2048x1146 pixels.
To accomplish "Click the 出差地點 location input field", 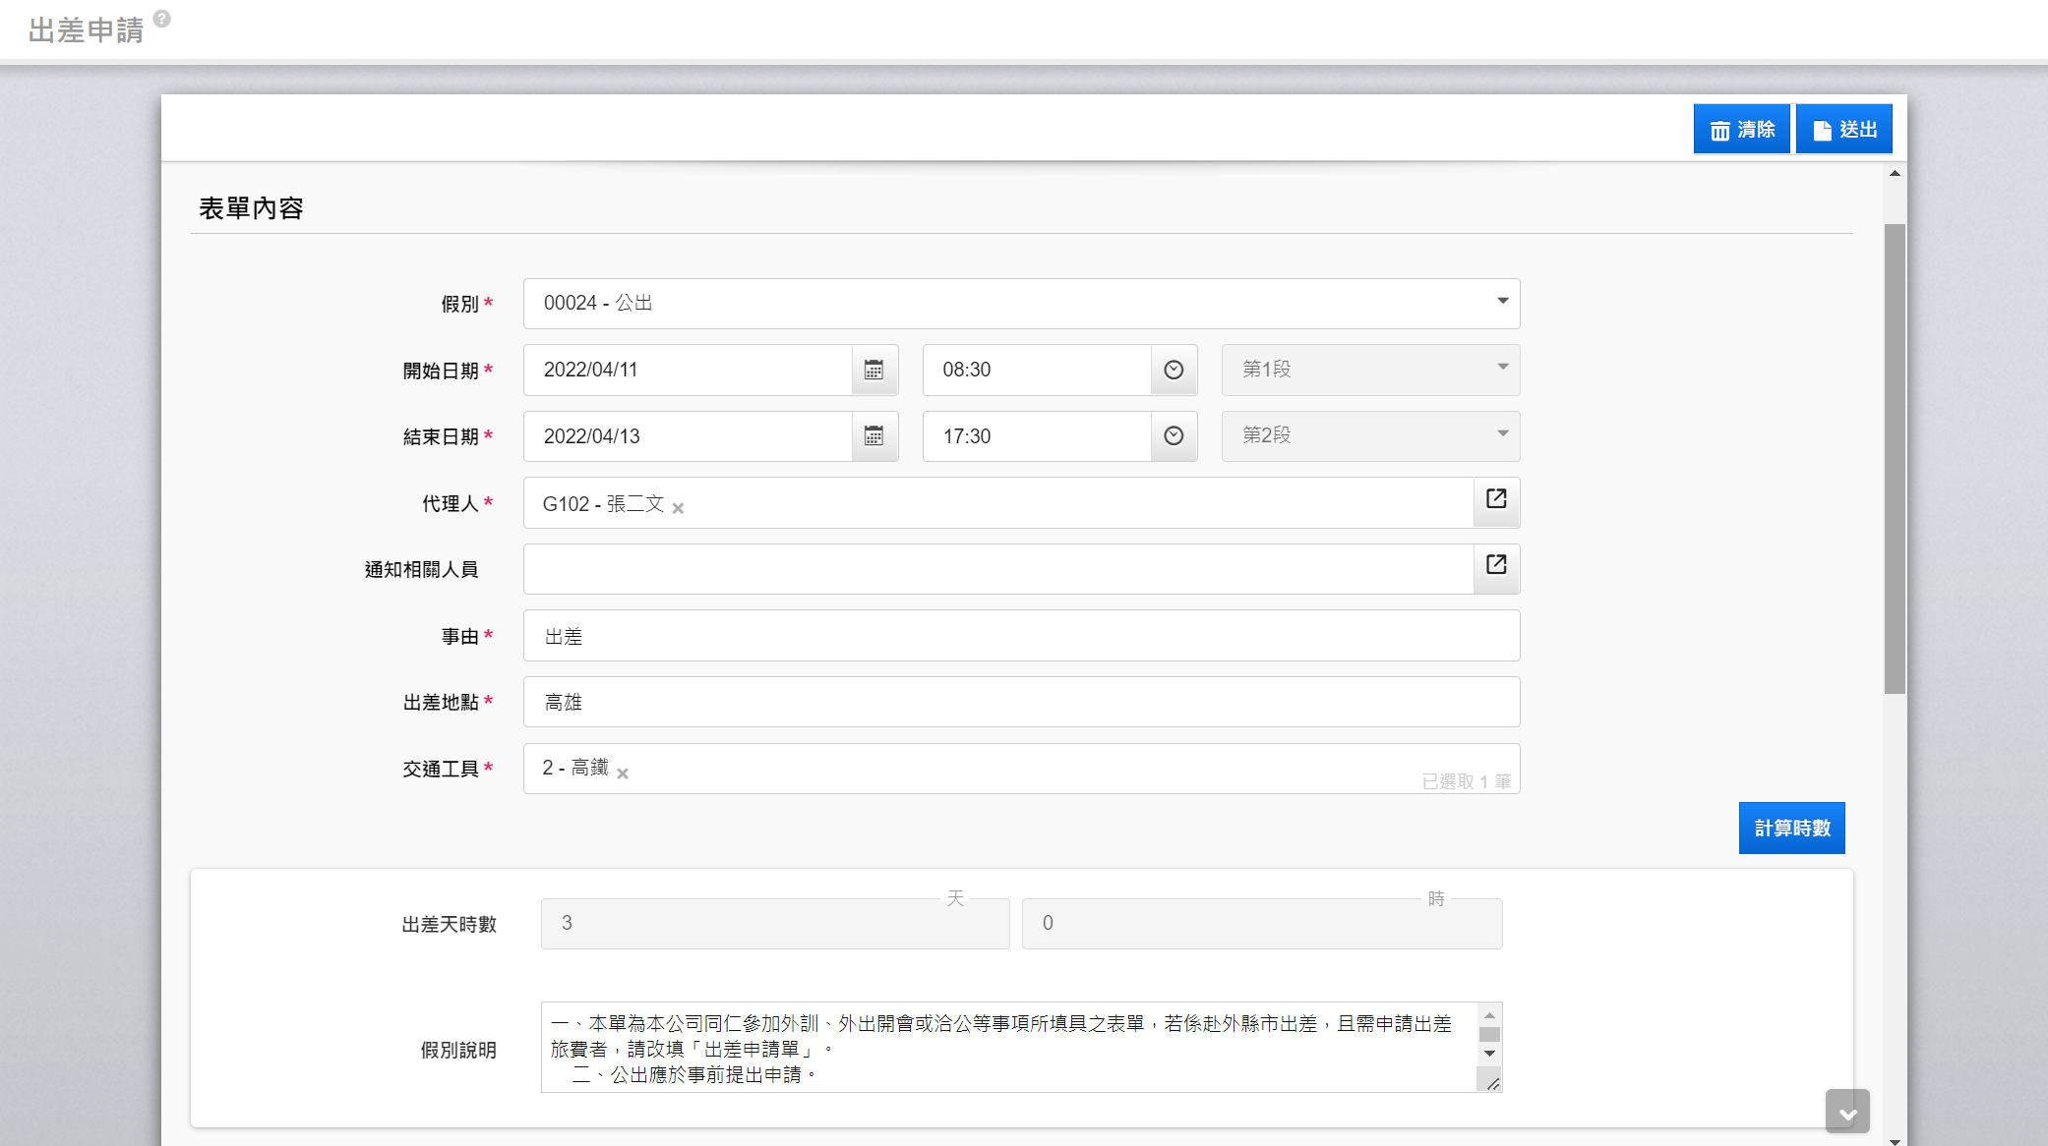I will (1021, 703).
